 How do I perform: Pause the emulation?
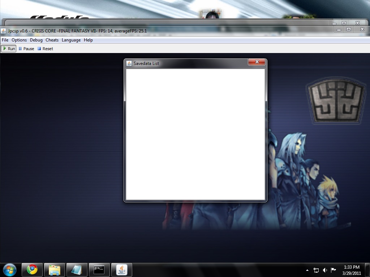pyautogui.click(x=26, y=49)
